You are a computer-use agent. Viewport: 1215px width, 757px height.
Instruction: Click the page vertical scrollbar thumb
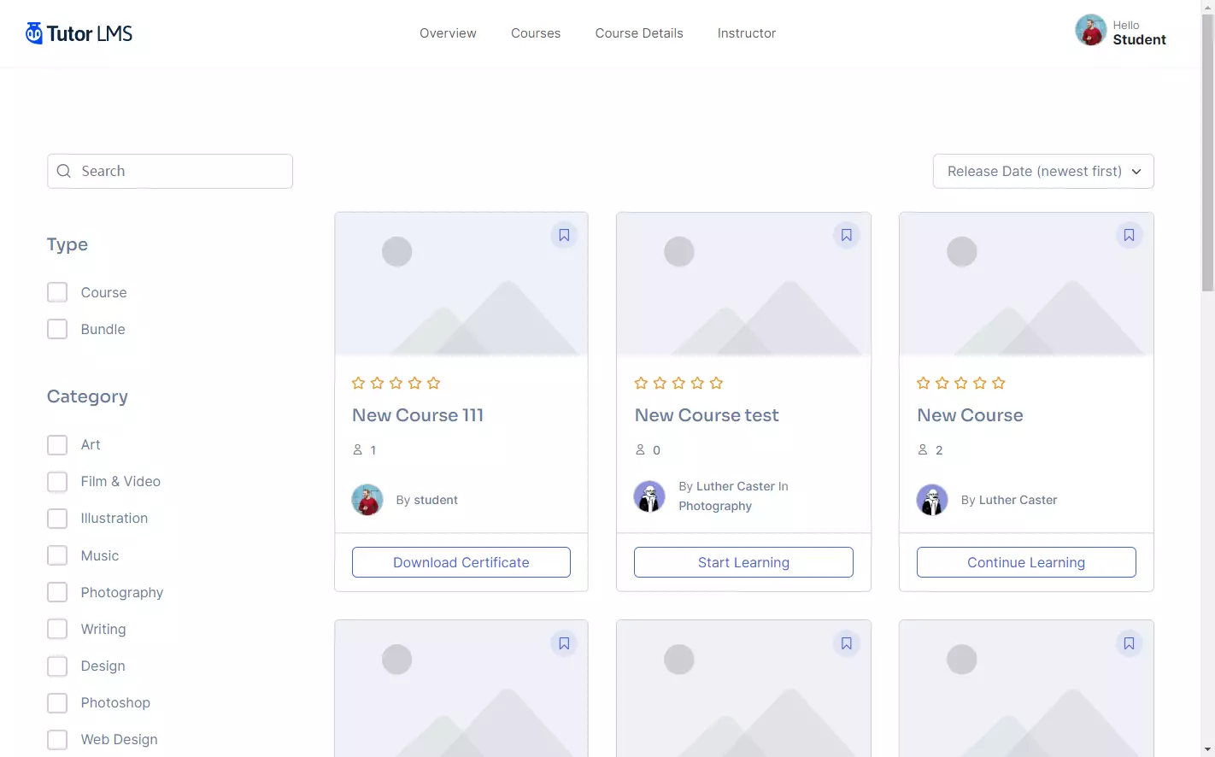[x=1207, y=152]
